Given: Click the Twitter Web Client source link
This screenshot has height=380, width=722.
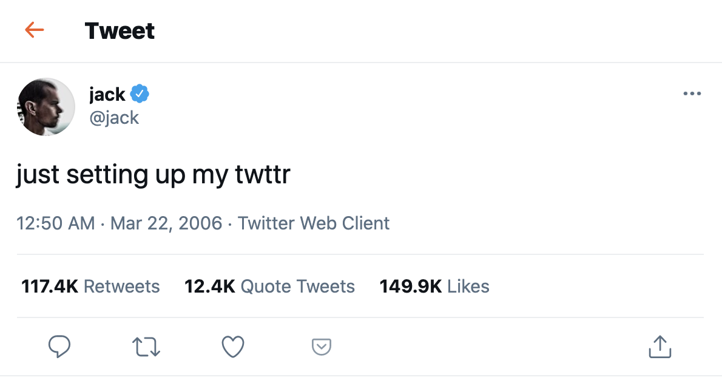Looking at the screenshot, I should point(314,223).
